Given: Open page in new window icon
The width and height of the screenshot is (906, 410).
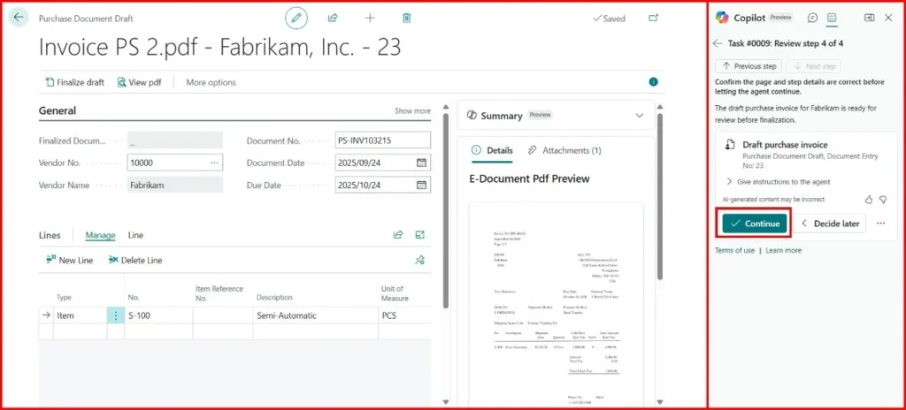Looking at the screenshot, I should click(x=654, y=18).
